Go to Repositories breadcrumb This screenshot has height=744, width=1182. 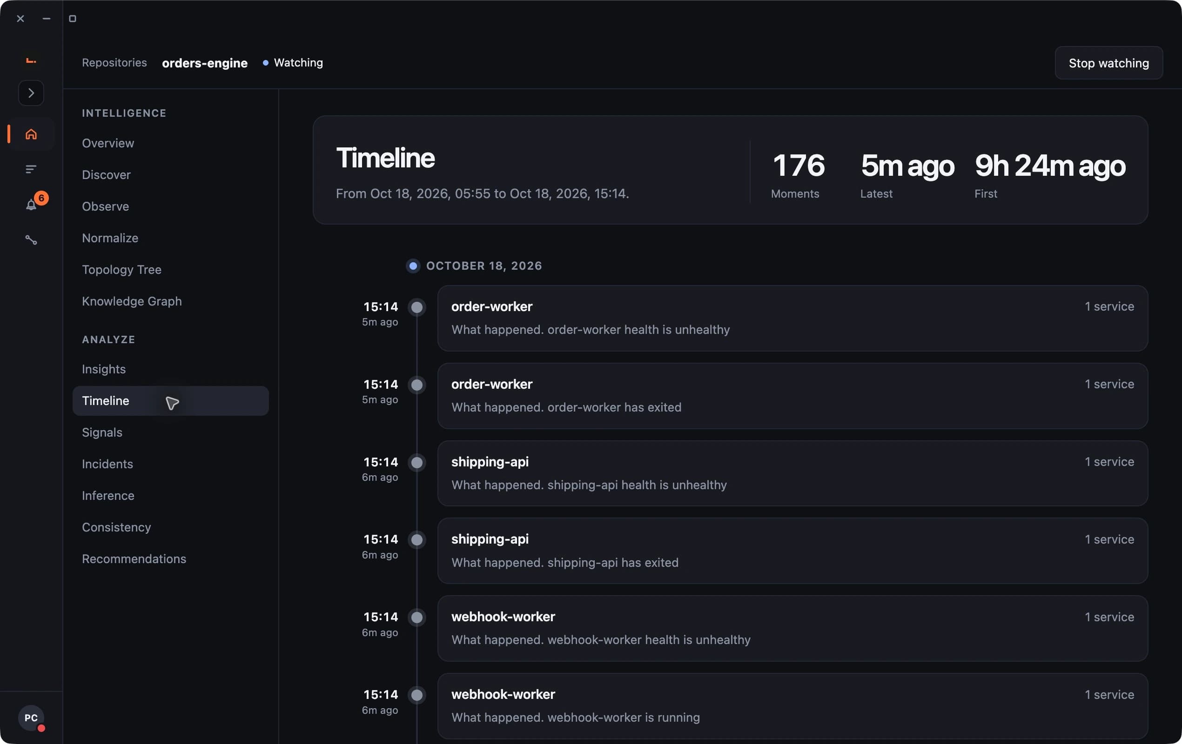(114, 63)
